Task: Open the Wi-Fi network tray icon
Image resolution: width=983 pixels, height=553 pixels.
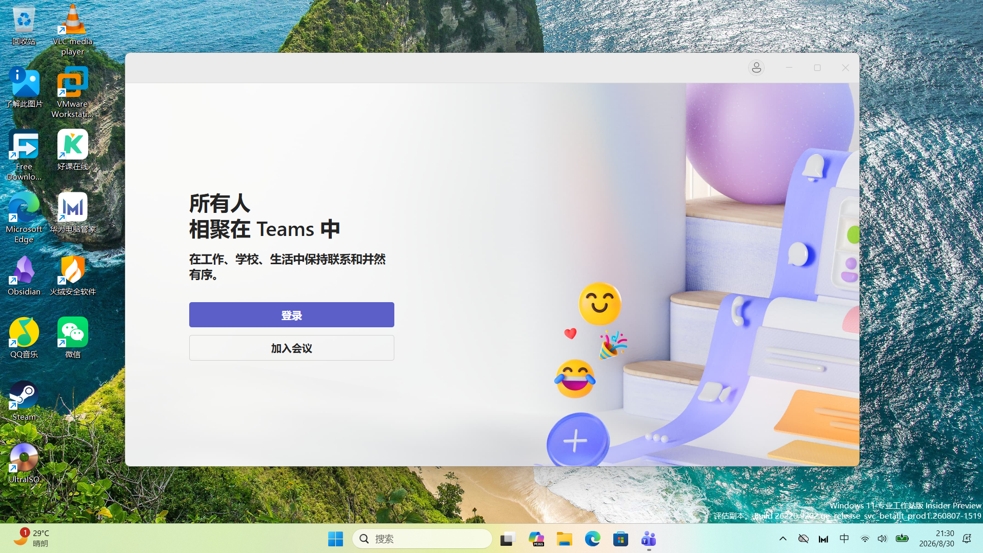Action: tap(865, 539)
